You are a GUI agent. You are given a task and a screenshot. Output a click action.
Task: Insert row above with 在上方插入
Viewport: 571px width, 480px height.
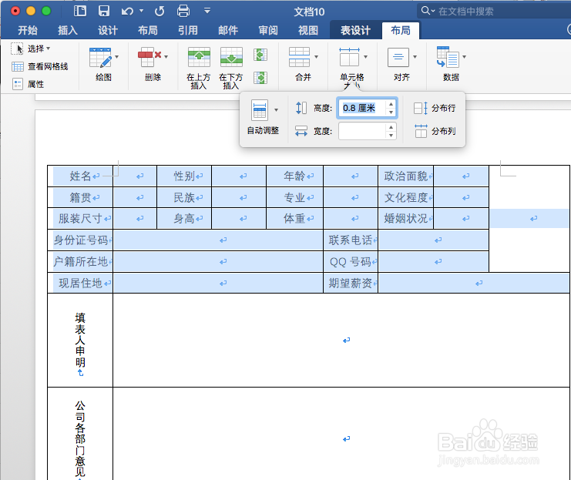[x=199, y=68]
